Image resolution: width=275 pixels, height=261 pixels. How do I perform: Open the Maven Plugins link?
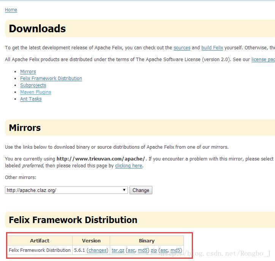pos(36,92)
